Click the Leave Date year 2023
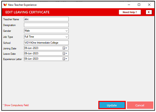 (36, 53)
